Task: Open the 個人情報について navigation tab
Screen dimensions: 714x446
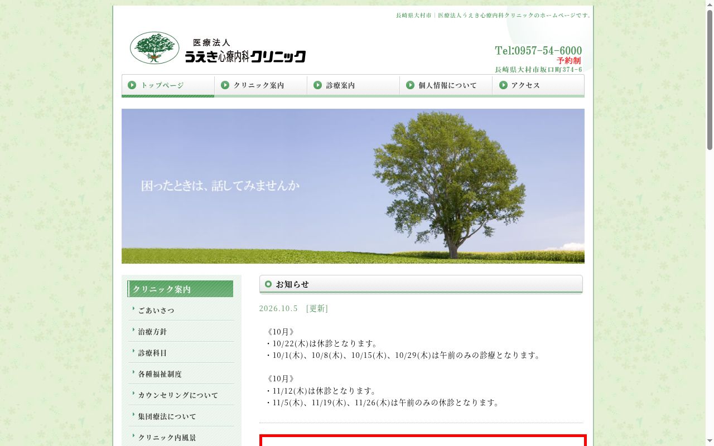Action: [x=446, y=86]
